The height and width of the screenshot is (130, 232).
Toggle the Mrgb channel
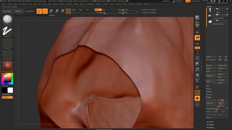[x=74, y=10]
